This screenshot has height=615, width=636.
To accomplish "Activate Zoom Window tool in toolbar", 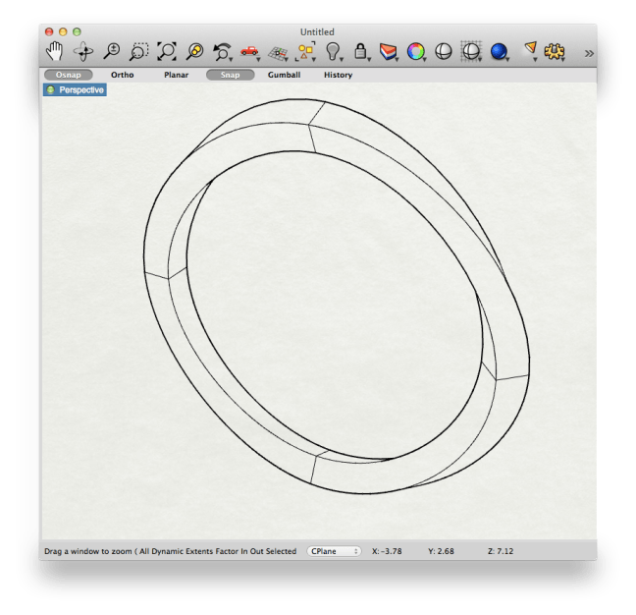I will (139, 51).
